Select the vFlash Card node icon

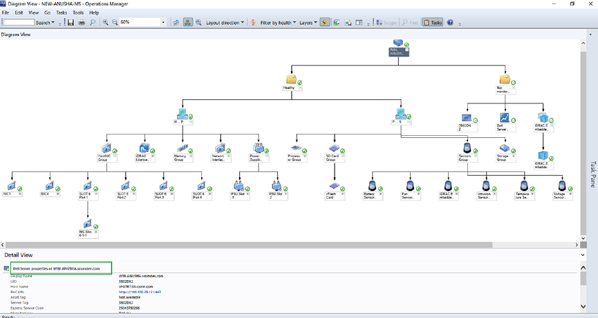point(334,186)
